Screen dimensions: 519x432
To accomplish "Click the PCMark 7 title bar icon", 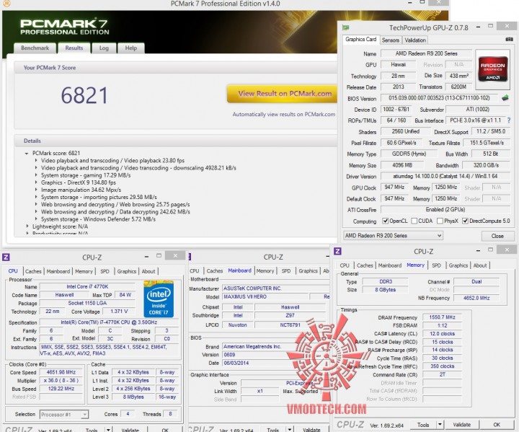I will [6, 4].
